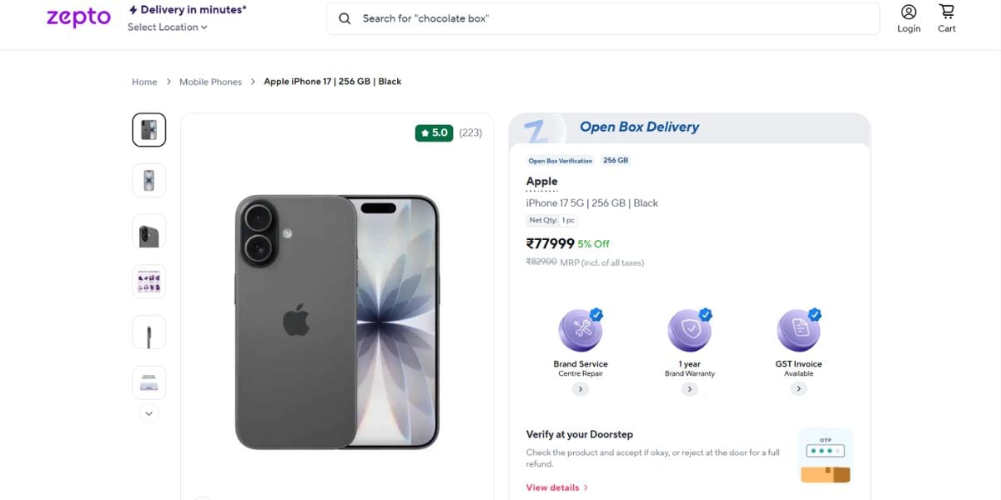Click the 1 year Brand Warranty shield icon
The width and height of the screenshot is (1001, 500).
690,330
